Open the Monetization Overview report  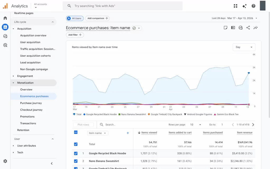coord(26,89)
